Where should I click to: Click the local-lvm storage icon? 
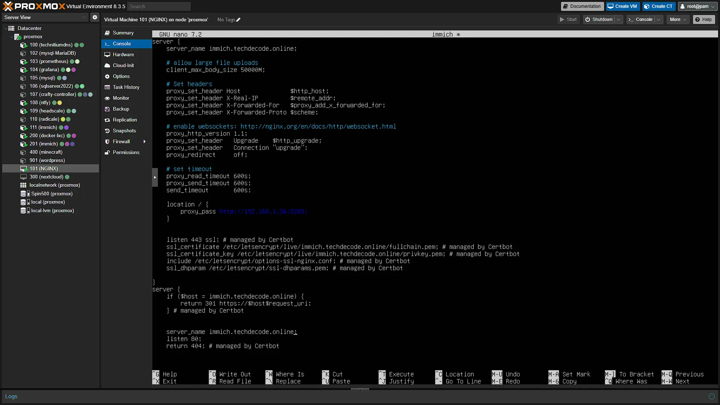pos(25,211)
